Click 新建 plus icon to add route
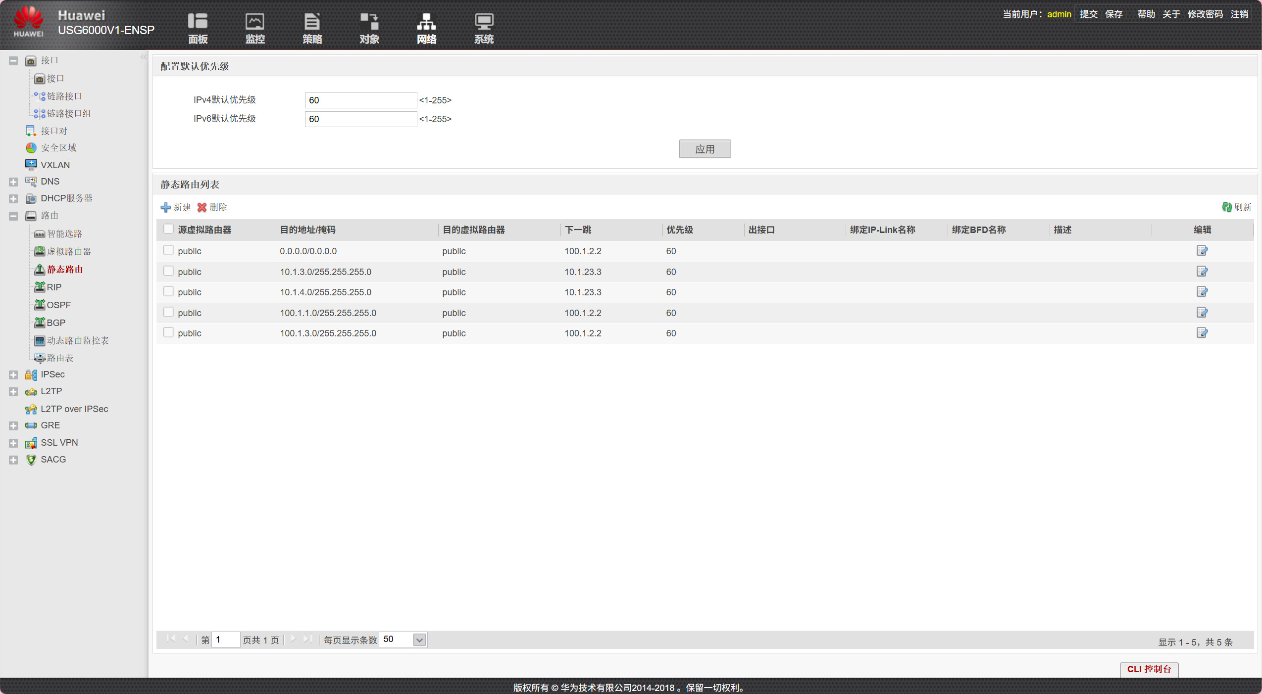 [x=166, y=207]
